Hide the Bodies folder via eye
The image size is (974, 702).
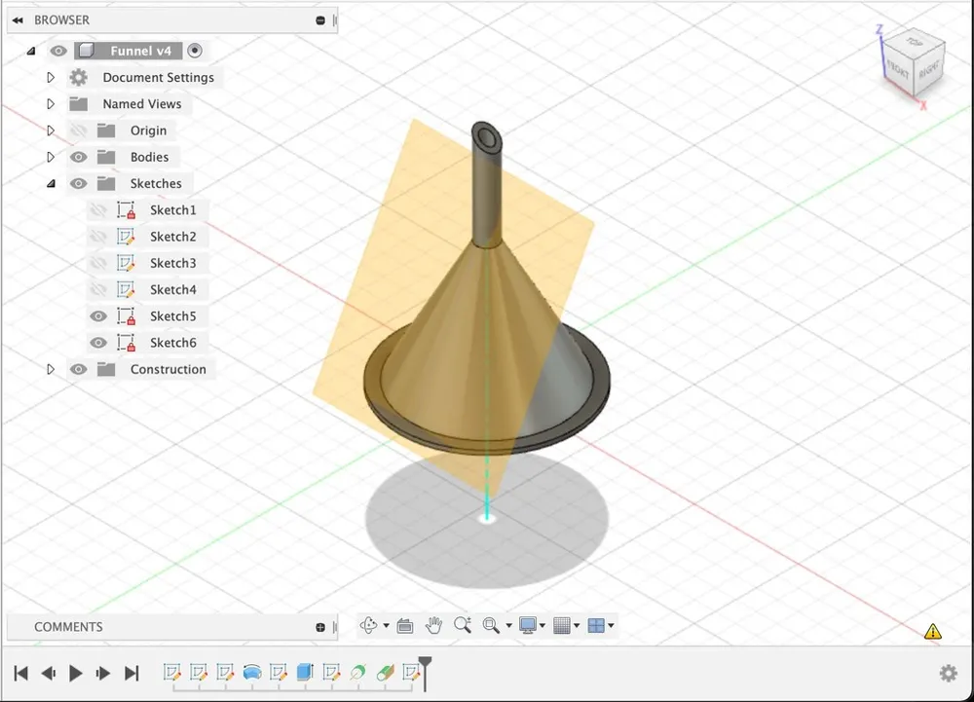[78, 157]
